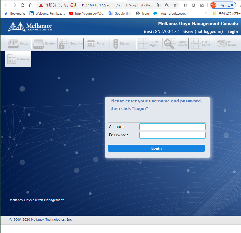Image resolution: width=241 pixels, height=233 pixels.
Task: Open the LinkedIn Welcome bookmark
Action: tap(47, 14)
